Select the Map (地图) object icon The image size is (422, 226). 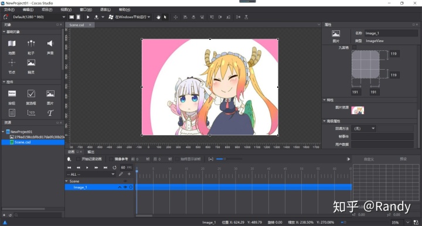12,43
